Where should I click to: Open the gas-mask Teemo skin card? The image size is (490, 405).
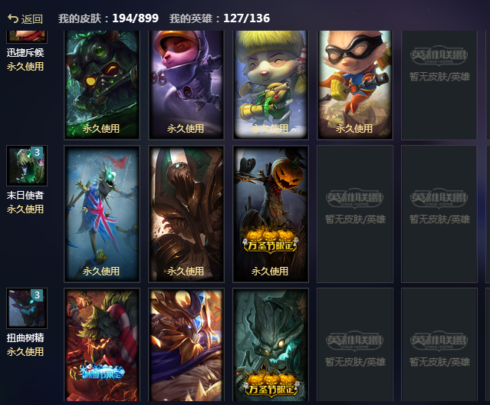pyautogui.click(x=102, y=84)
